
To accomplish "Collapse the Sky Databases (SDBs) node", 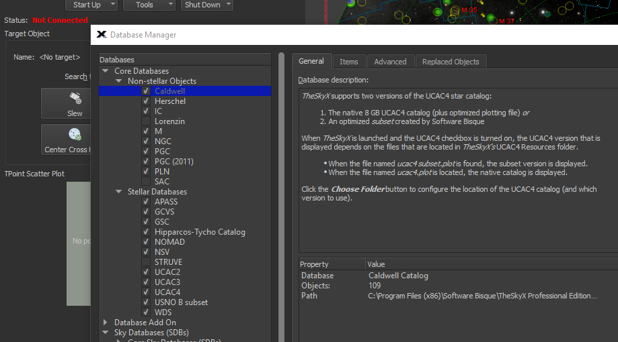I will [105, 332].
